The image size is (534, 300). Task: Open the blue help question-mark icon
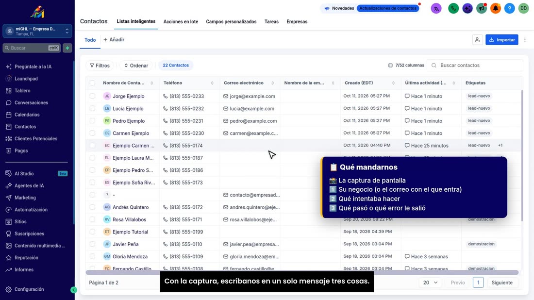coord(509,9)
